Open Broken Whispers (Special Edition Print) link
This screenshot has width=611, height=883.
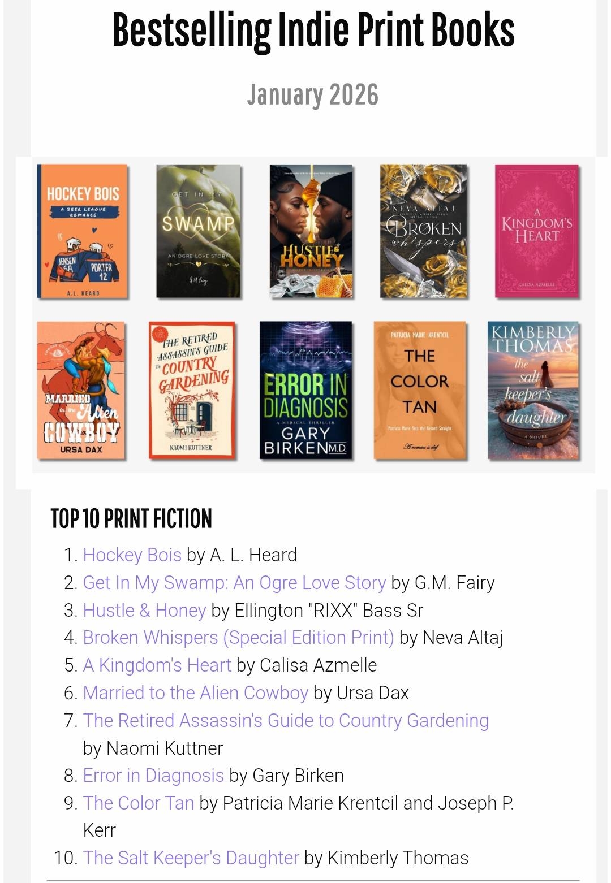(x=238, y=638)
